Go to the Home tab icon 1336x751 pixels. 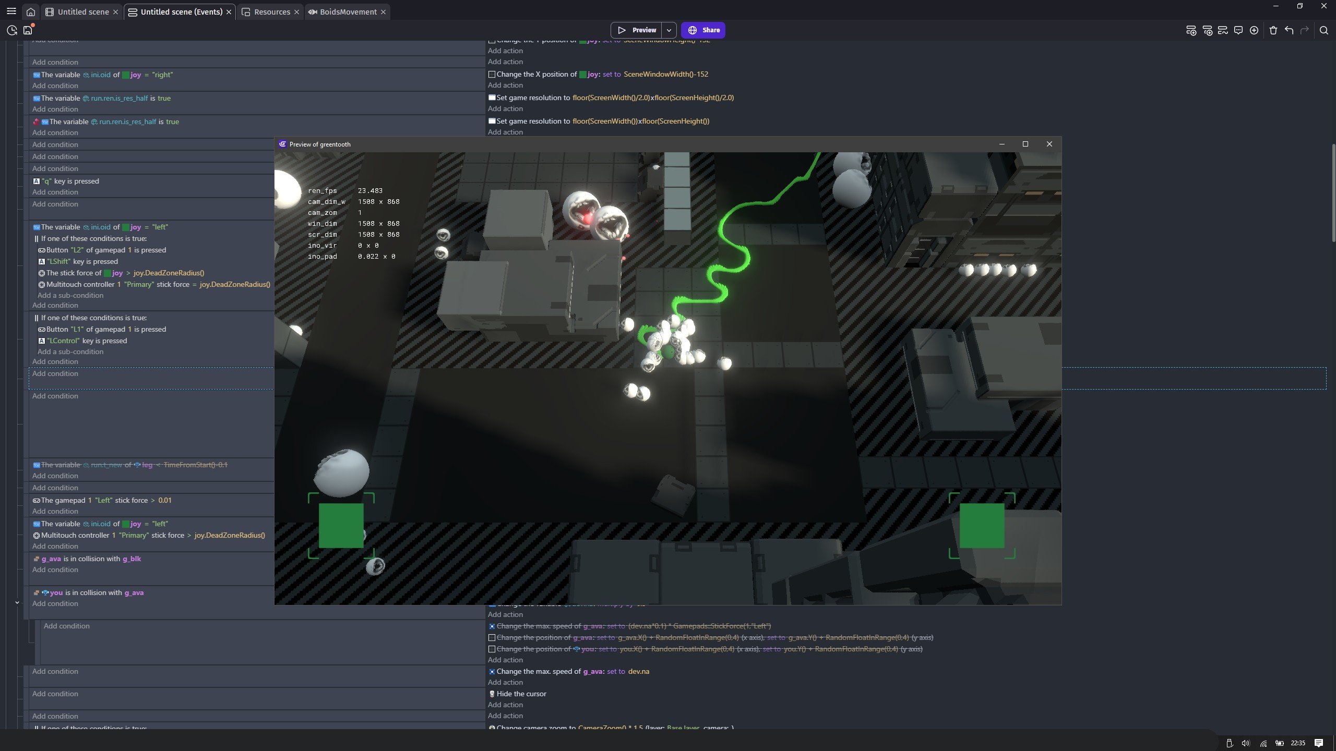(x=31, y=11)
